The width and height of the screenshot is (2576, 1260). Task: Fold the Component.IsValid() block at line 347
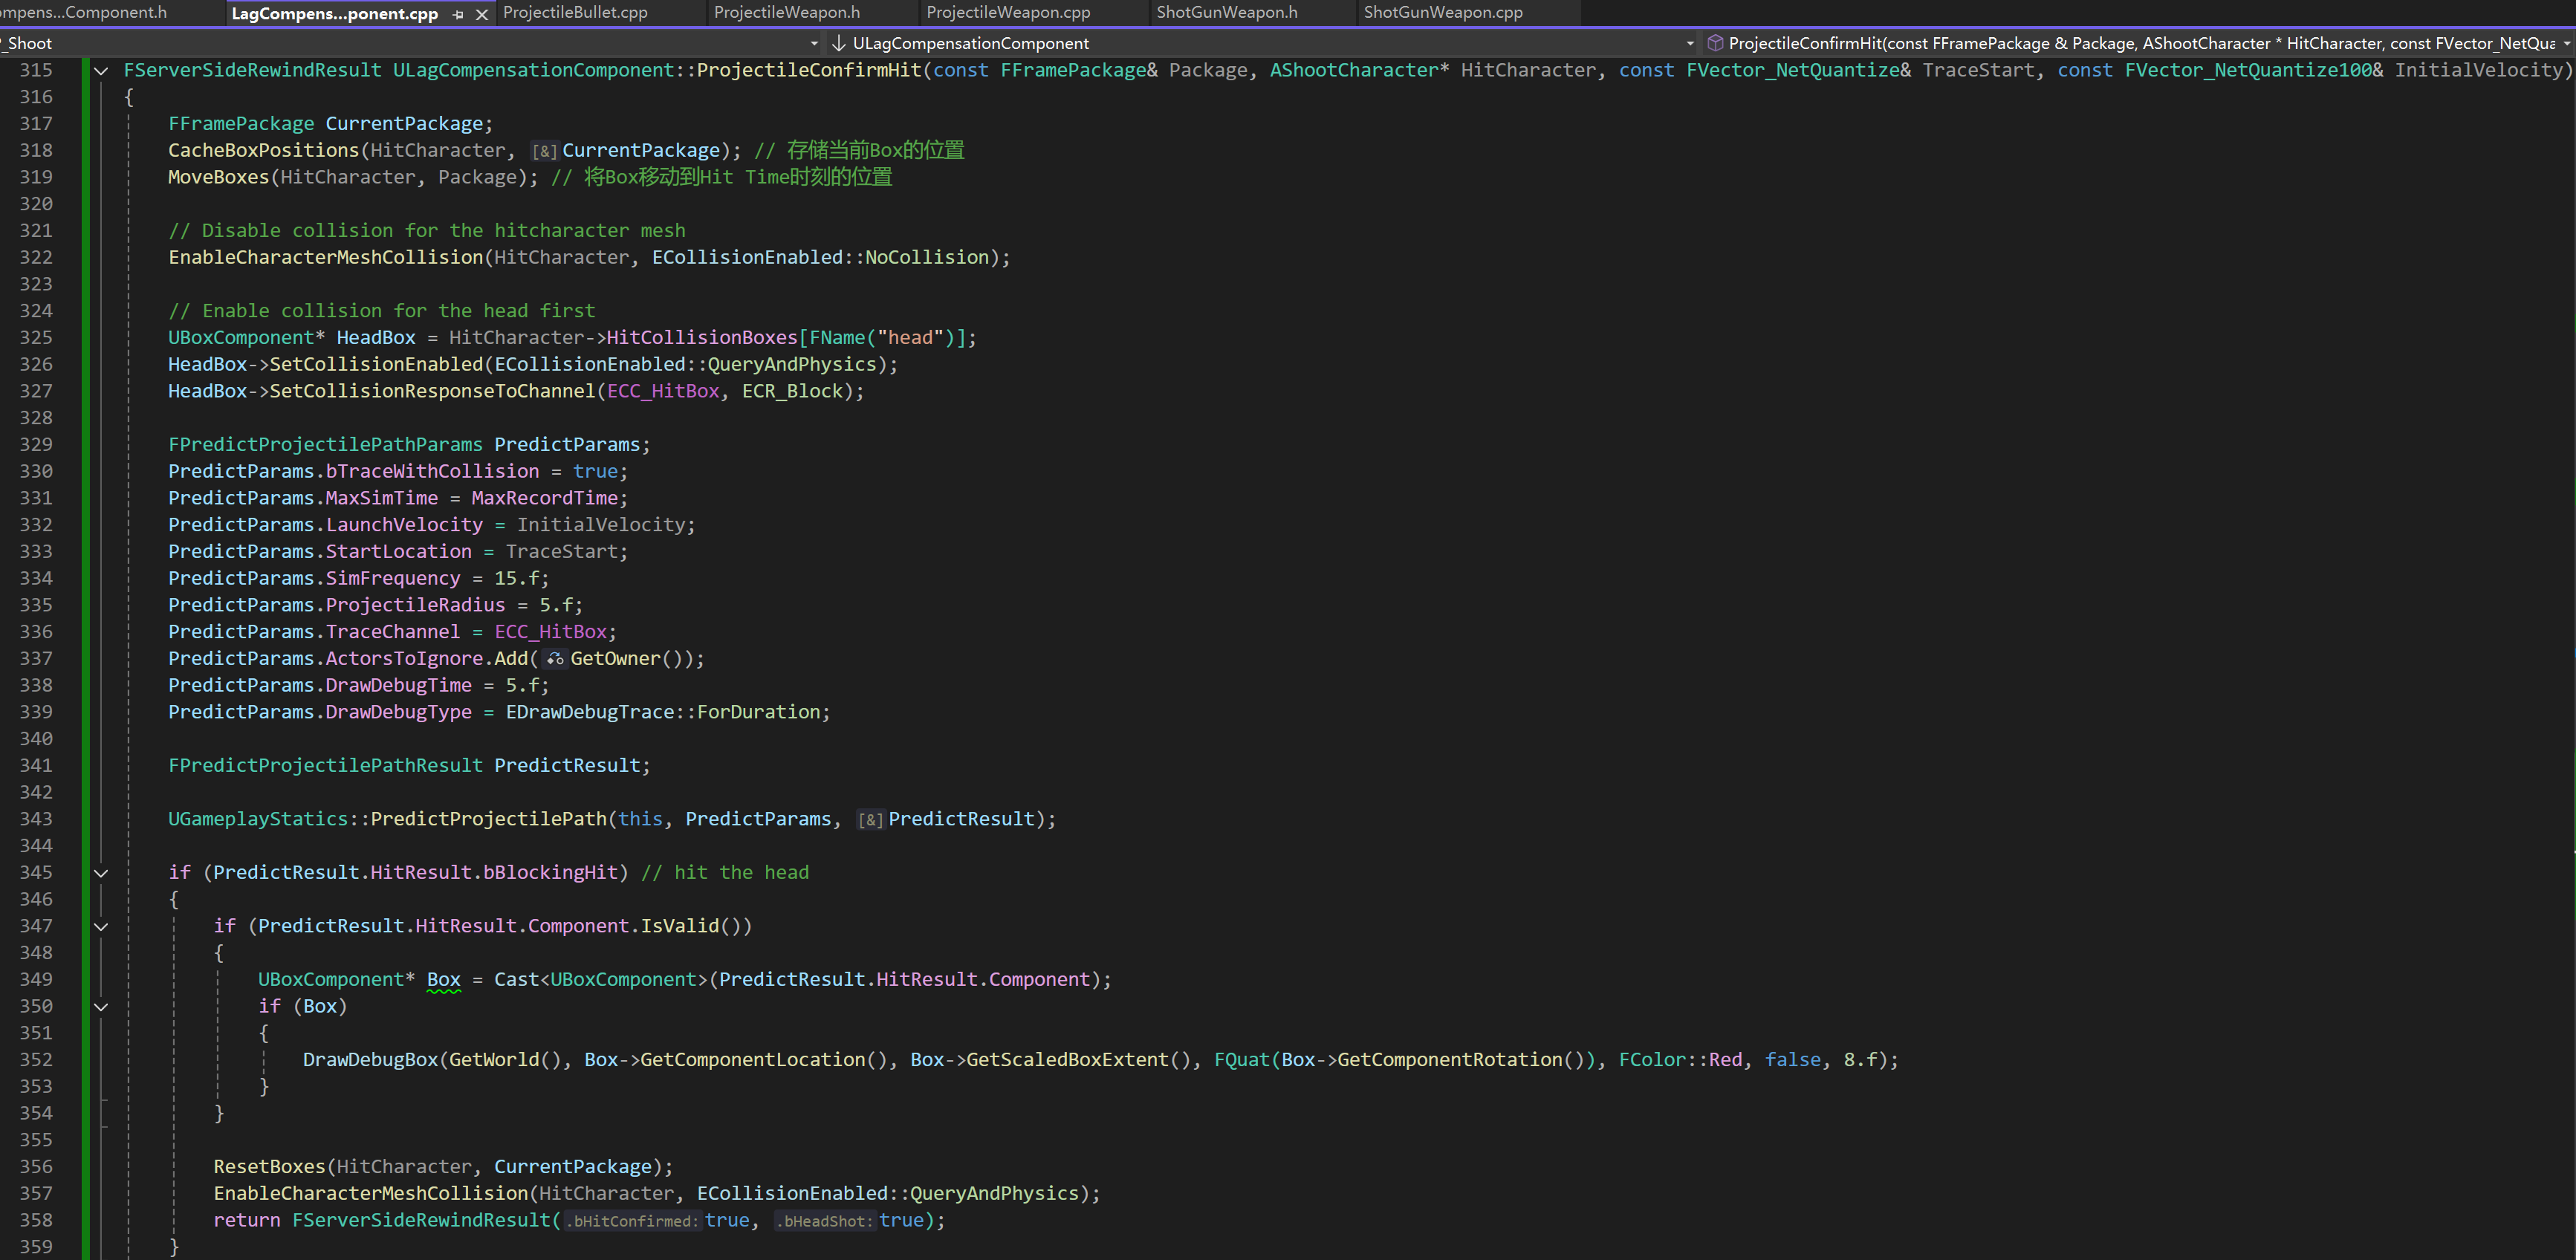pyautogui.click(x=101, y=927)
